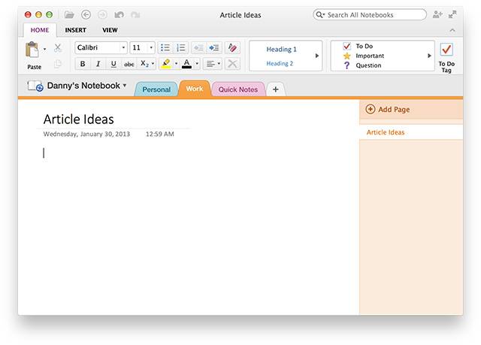Apply the To Do checkbox tag
The image size is (481, 345).
pos(358,46)
